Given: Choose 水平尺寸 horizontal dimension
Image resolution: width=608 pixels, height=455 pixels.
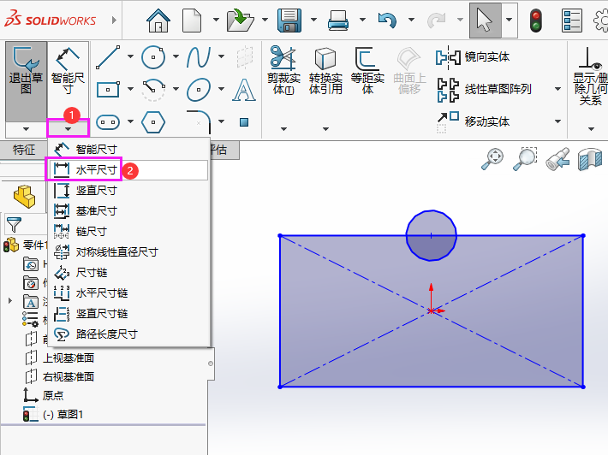Looking at the screenshot, I should click(129, 169).
